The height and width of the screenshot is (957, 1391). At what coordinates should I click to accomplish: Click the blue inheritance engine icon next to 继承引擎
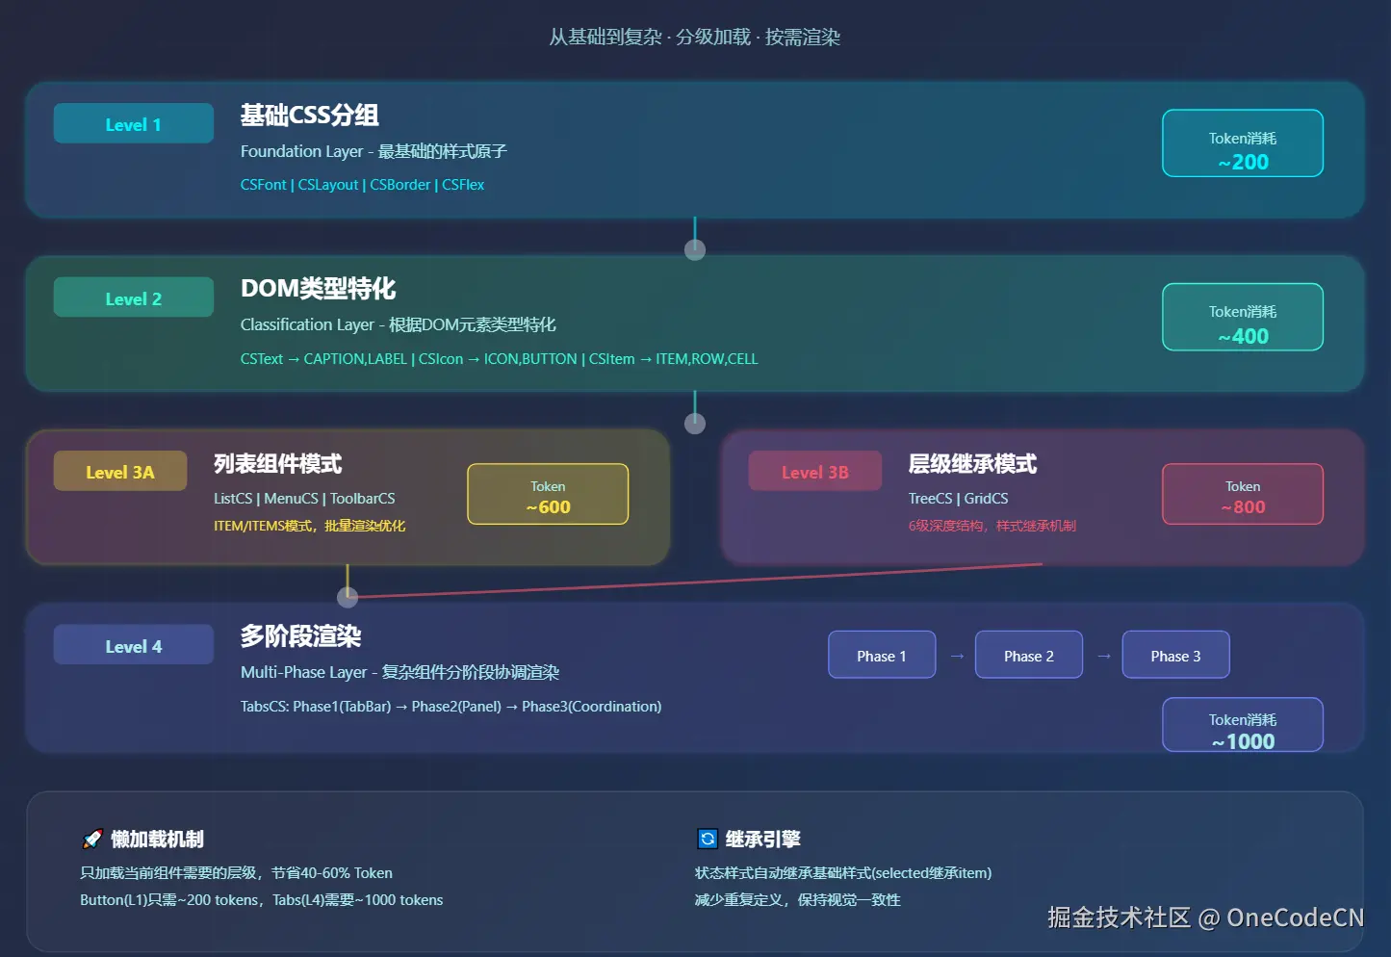pyautogui.click(x=708, y=838)
